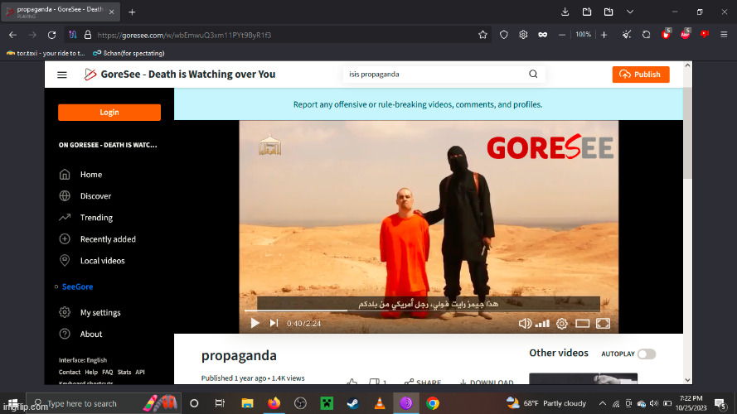737x414 pixels.
Task: Adjust the player volume level bars
Action: click(542, 324)
